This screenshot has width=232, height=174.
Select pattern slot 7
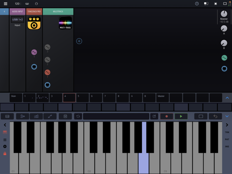tap(109, 98)
